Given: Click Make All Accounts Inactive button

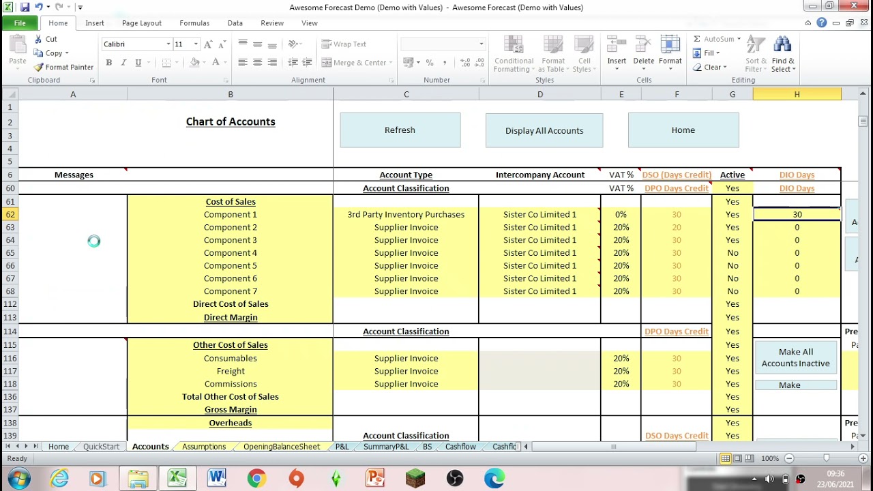Looking at the screenshot, I should 796,358.
